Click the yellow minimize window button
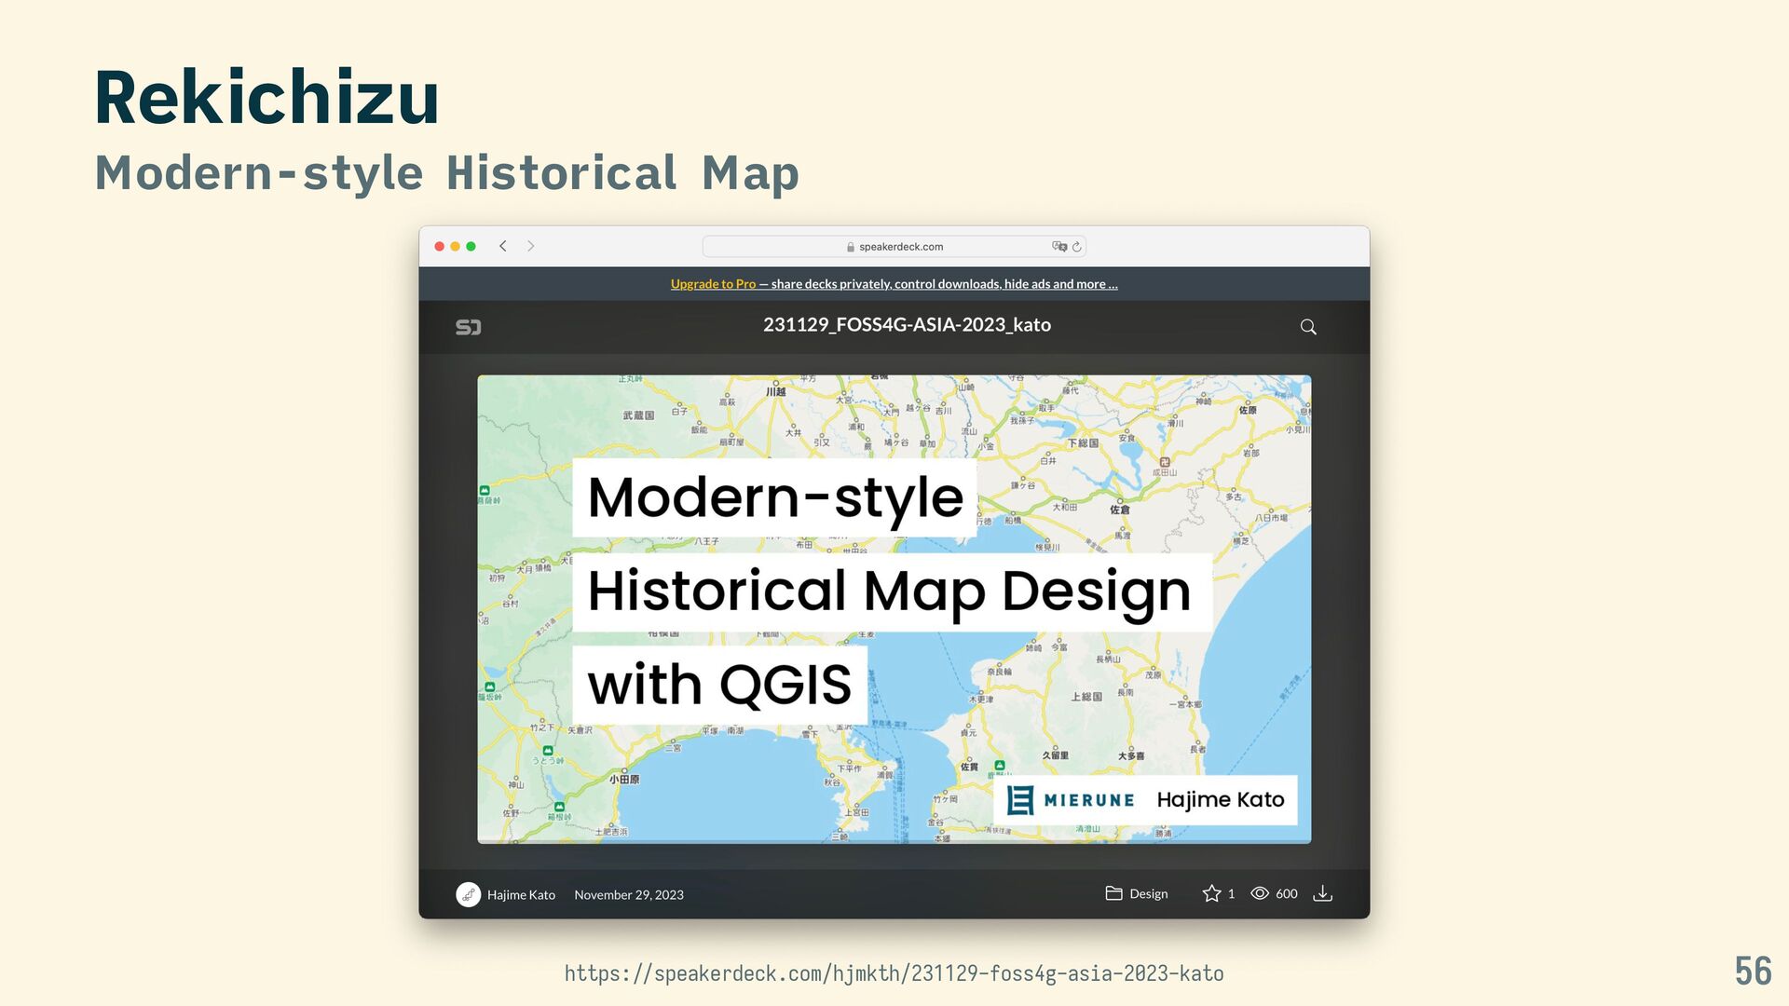The image size is (1789, 1006). pos(456,246)
